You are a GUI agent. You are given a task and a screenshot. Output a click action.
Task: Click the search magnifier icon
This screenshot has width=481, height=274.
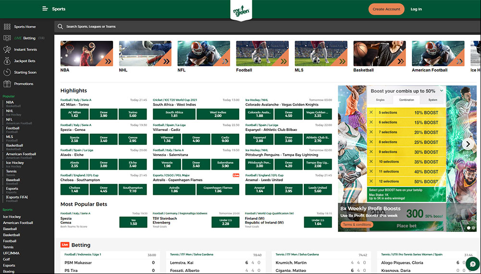60,27
